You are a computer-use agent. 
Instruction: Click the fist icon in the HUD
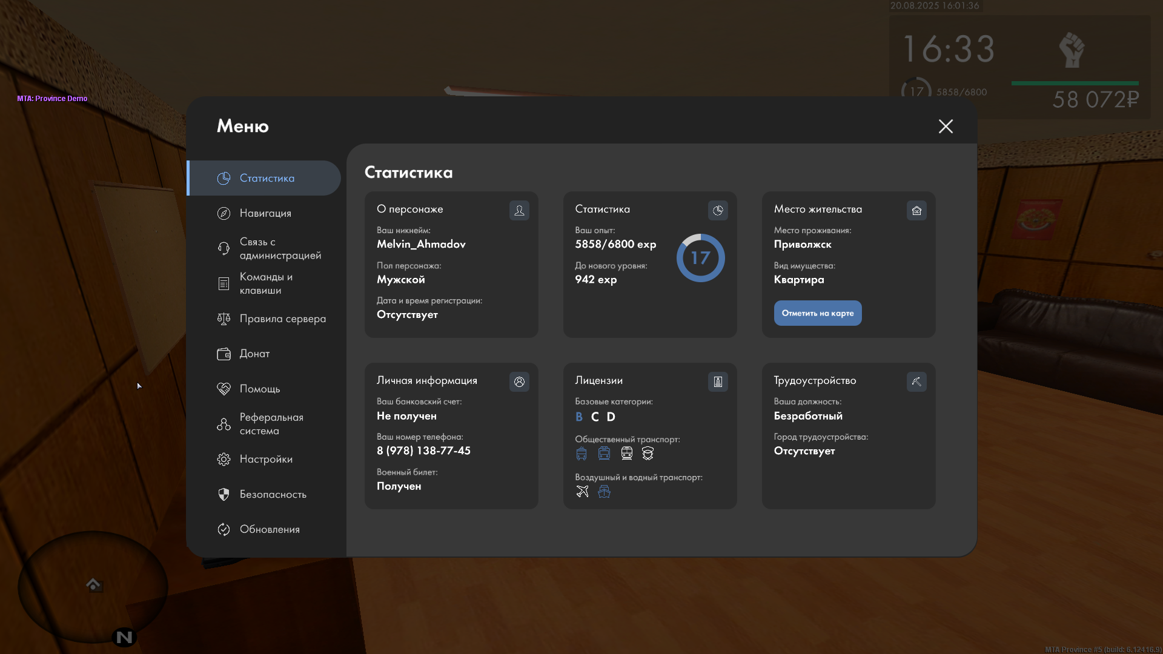[1072, 50]
